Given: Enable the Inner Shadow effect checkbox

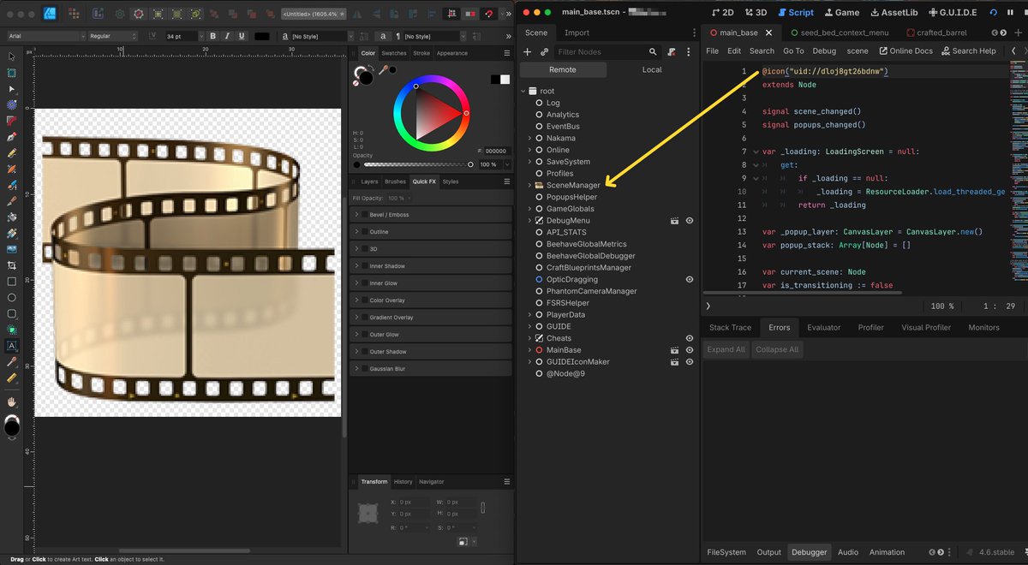Looking at the screenshot, I should pos(364,266).
